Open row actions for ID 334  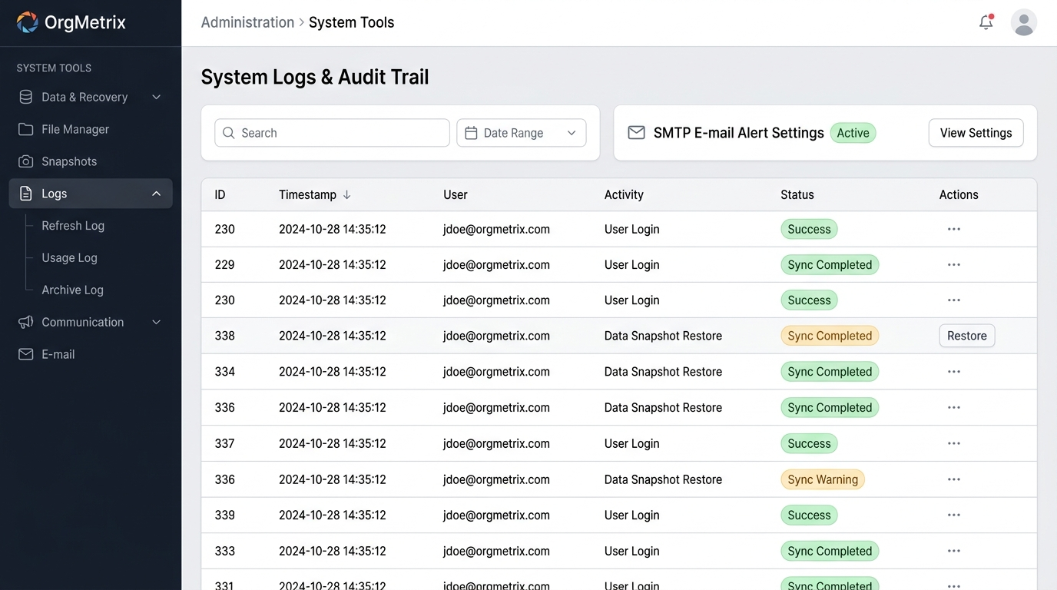(x=954, y=372)
